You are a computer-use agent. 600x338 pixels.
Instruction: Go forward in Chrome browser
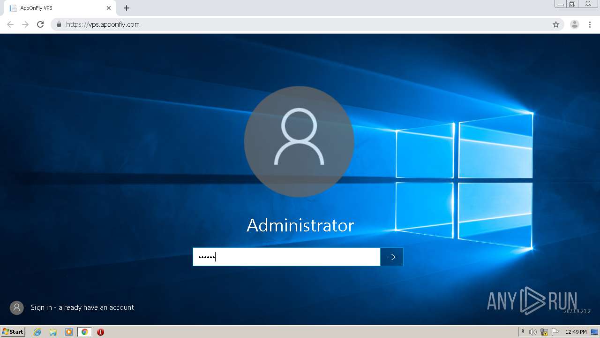[x=25, y=24]
